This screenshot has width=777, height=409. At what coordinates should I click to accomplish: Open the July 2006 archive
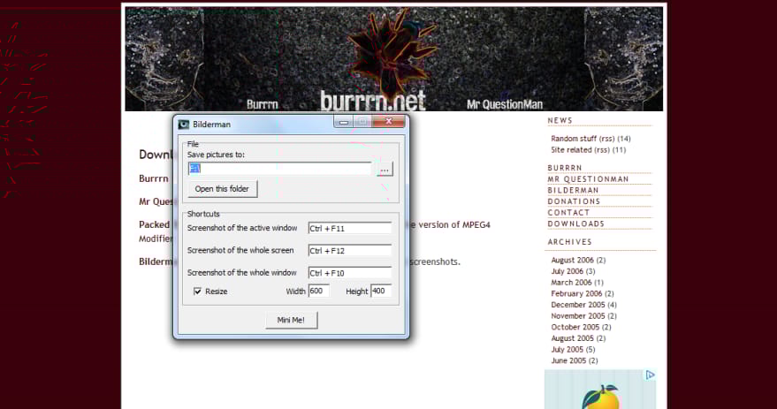(x=567, y=271)
